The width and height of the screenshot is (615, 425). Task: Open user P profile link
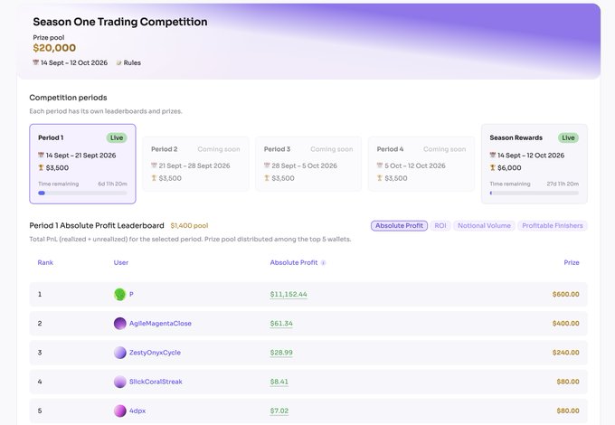pyautogui.click(x=131, y=294)
